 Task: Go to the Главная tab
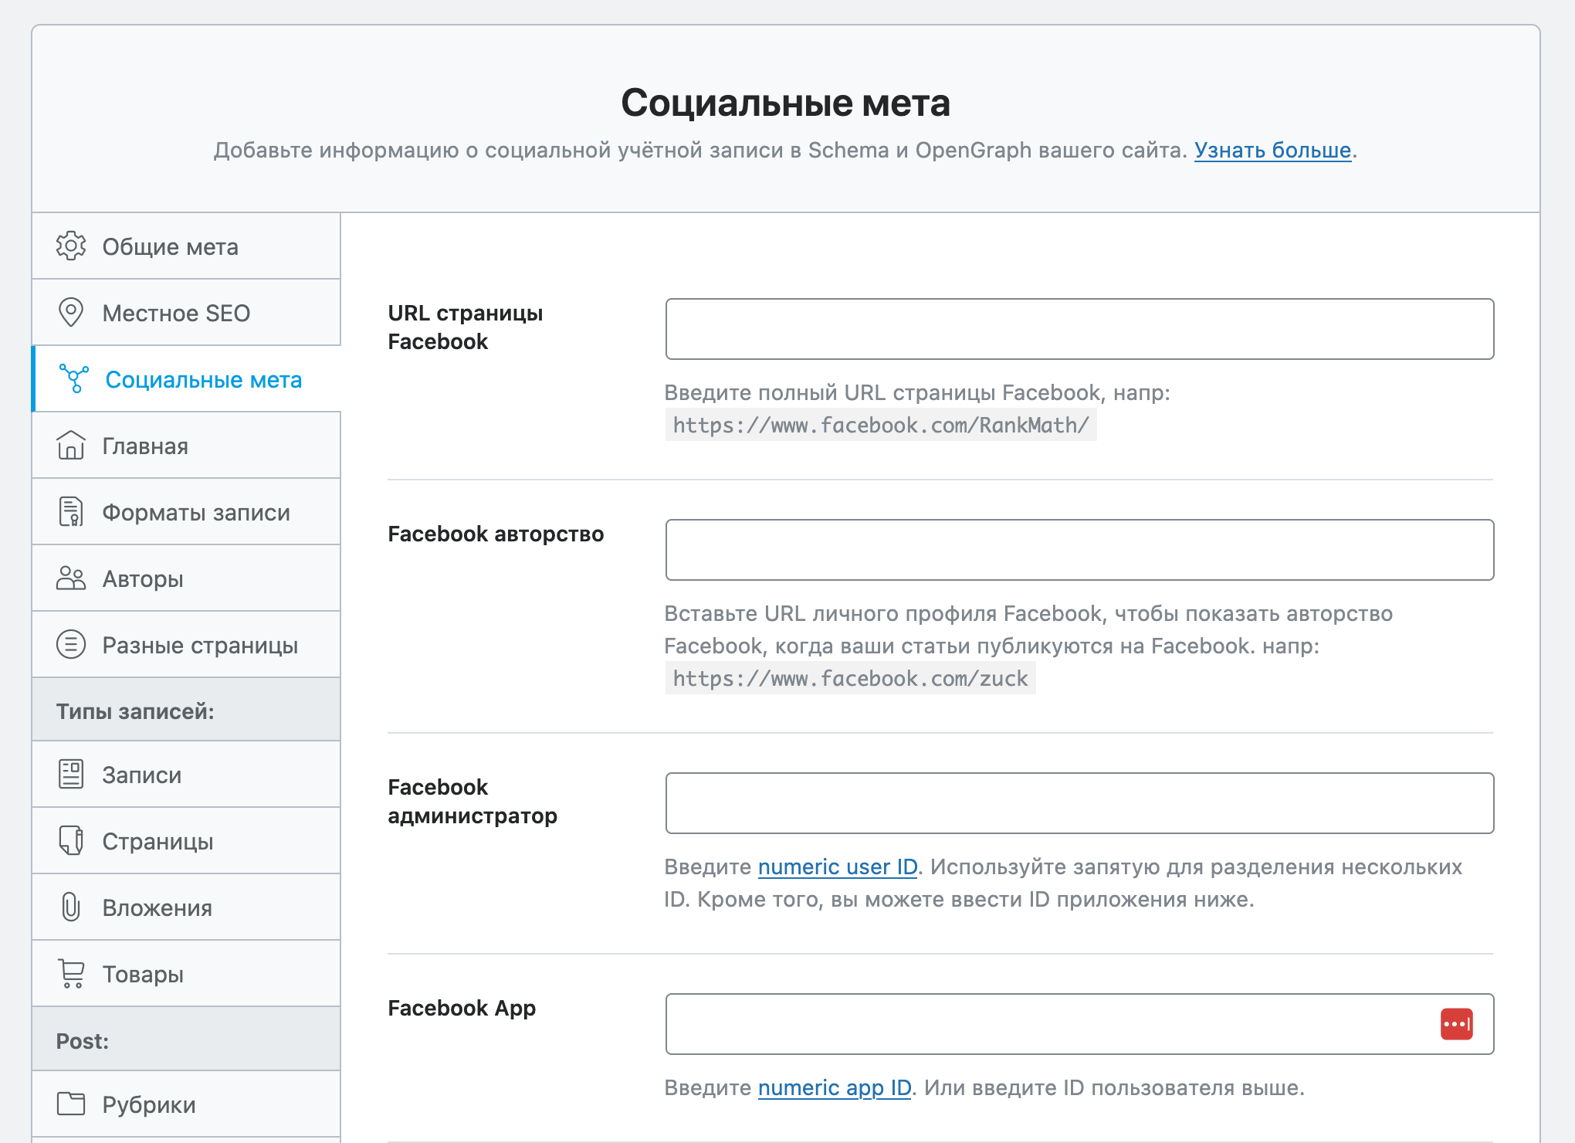click(x=186, y=446)
